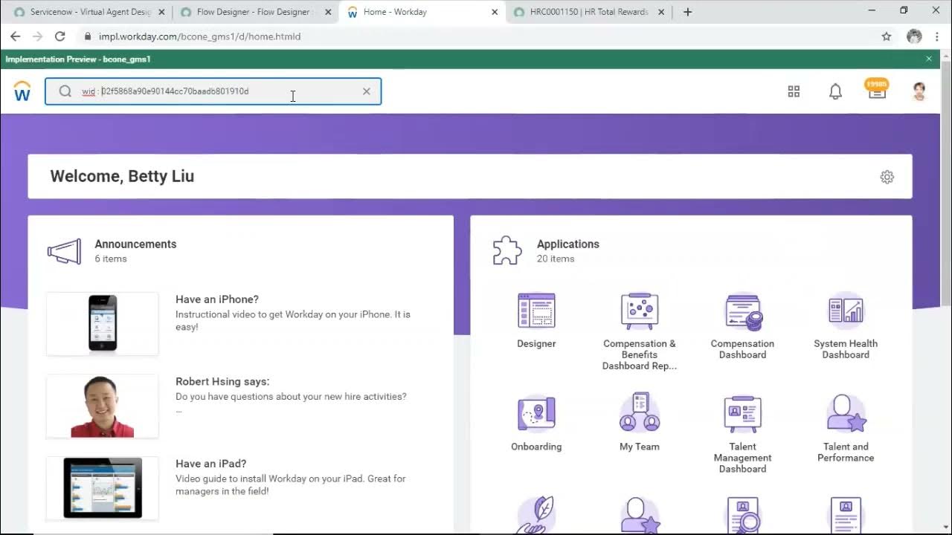Click the Announcements heading
This screenshot has height=535, width=952.
click(135, 244)
